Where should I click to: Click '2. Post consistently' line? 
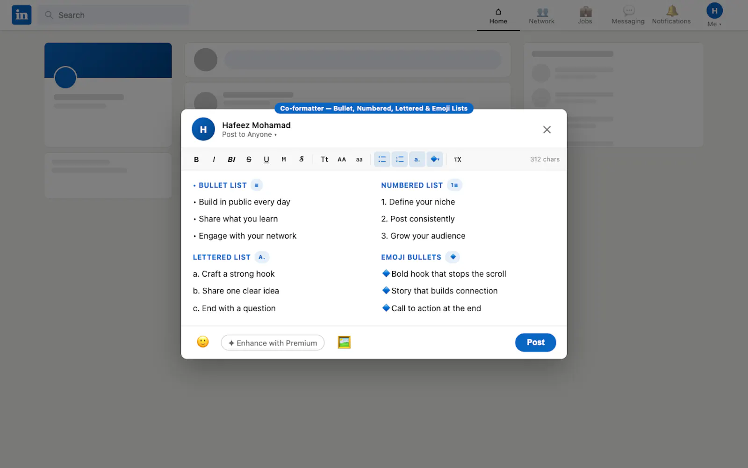tap(418, 219)
